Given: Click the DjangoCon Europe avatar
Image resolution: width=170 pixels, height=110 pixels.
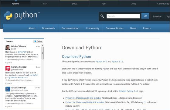Looking at the screenshot, I should click(8, 89).
